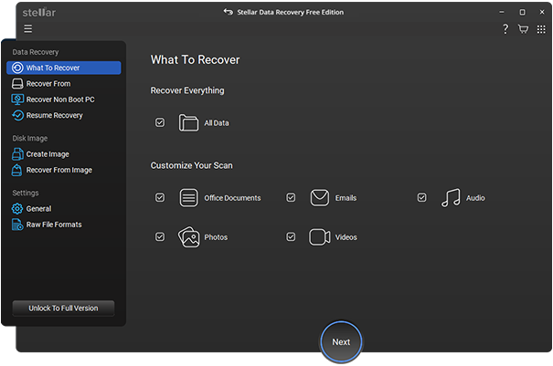Open Resume Recovery option
The height and width of the screenshot is (366, 553).
(63, 115)
